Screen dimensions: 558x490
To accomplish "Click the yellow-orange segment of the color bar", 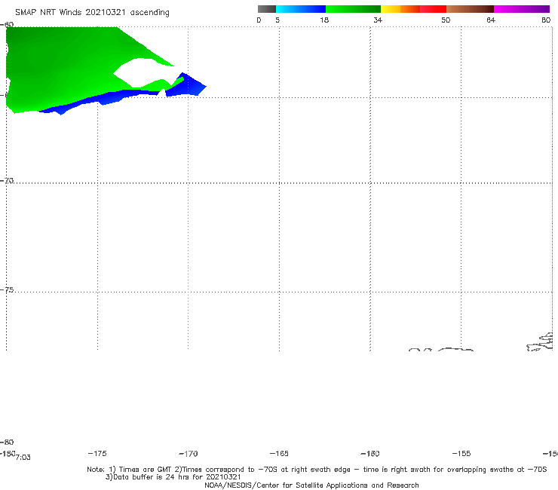I will point(400,9).
